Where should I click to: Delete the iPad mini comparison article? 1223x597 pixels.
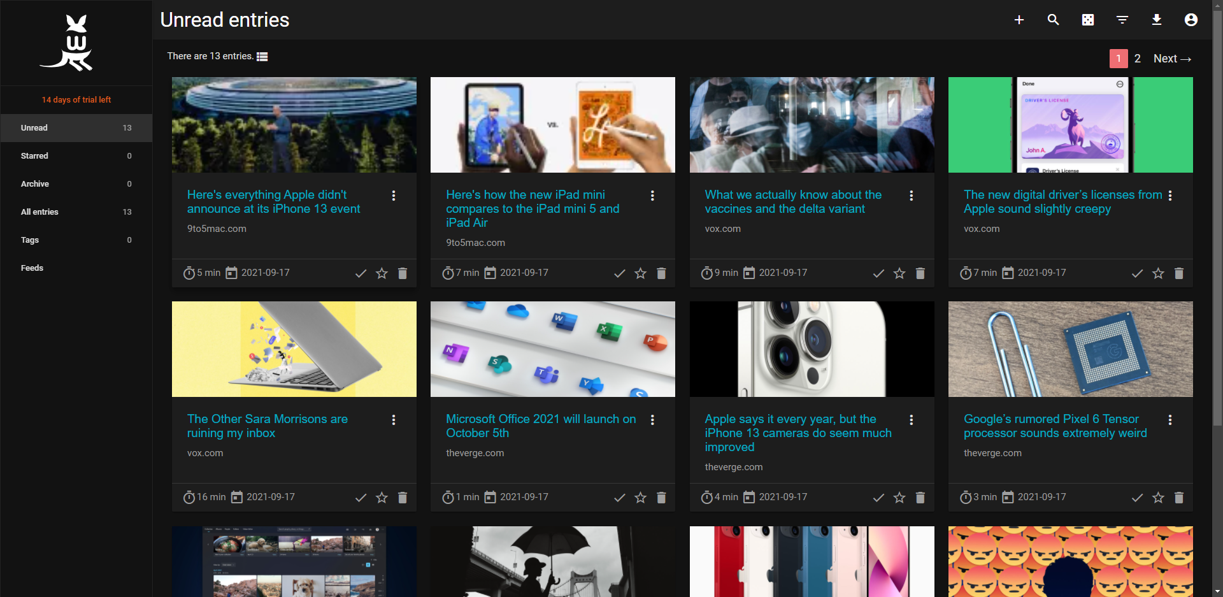(x=661, y=273)
